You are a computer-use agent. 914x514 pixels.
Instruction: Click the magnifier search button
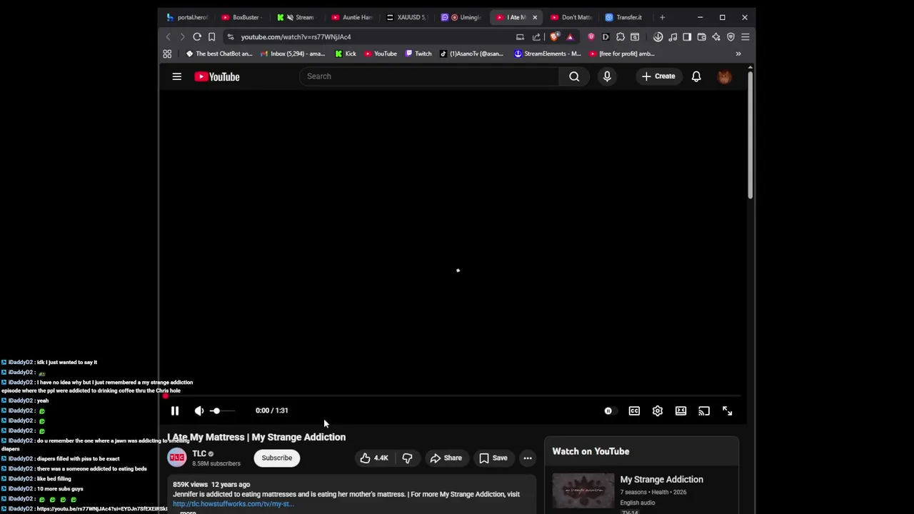point(574,76)
